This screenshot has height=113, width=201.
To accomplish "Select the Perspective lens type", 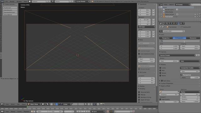I will [x=166, y=38].
